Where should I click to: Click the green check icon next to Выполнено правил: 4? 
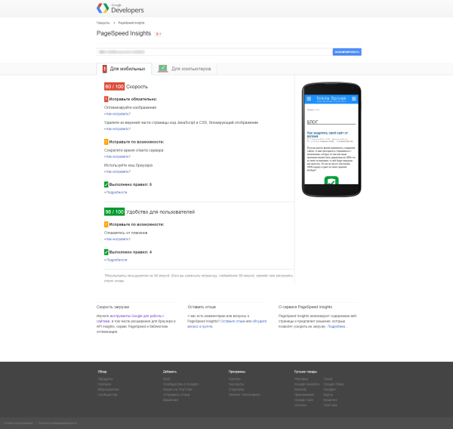(x=106, y=252)
